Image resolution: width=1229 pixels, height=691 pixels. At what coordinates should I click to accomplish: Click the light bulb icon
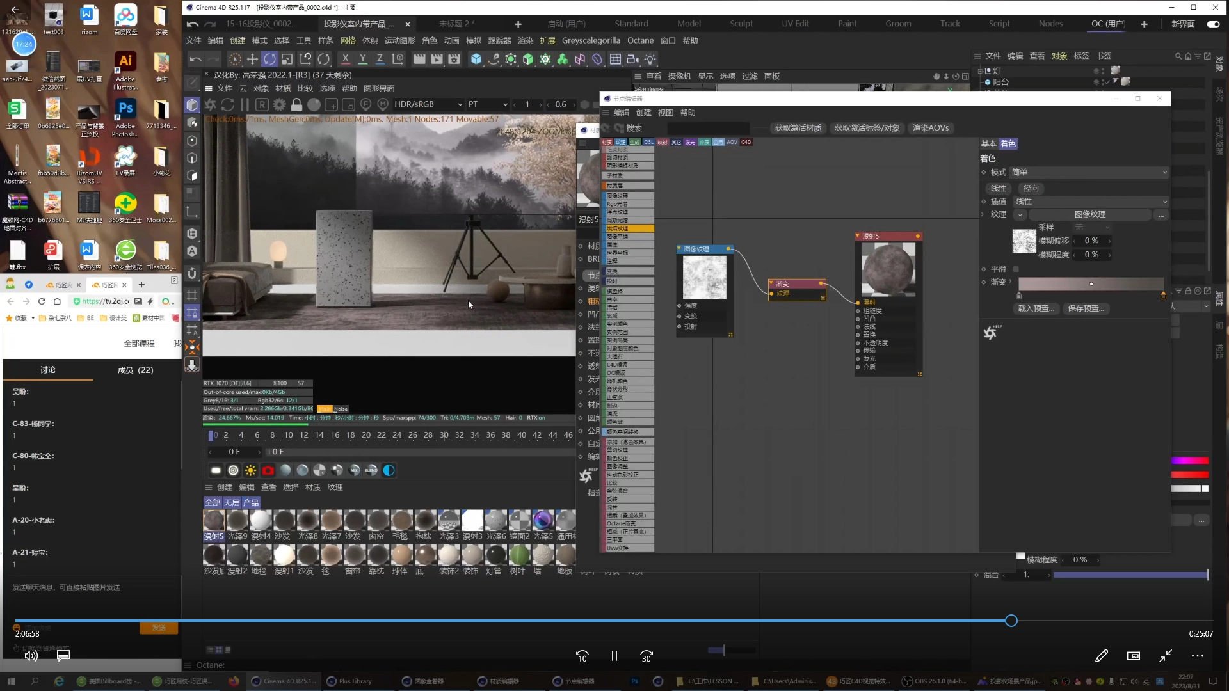tap(650, 59)
